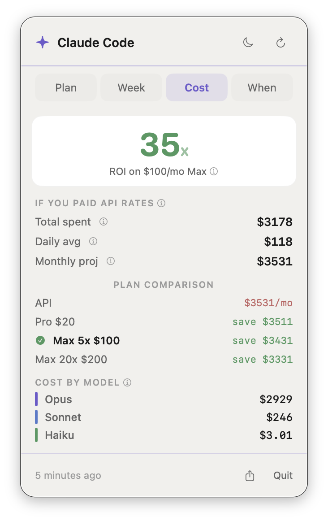
Task: Switch to the Week tab
Action: [x=131, y=87]
